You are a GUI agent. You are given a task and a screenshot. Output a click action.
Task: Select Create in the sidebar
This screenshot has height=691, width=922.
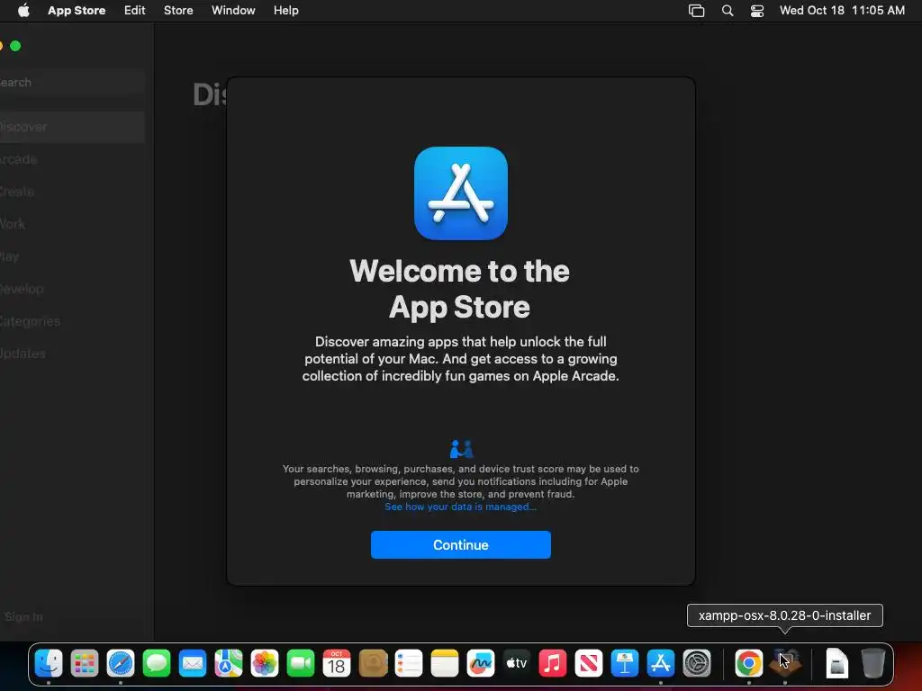click(x=70, y=192)
